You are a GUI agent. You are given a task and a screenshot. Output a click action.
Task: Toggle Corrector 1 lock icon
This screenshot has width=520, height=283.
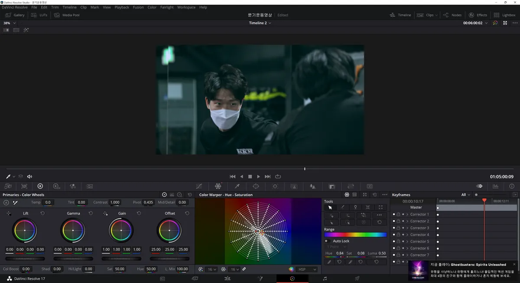398,214
